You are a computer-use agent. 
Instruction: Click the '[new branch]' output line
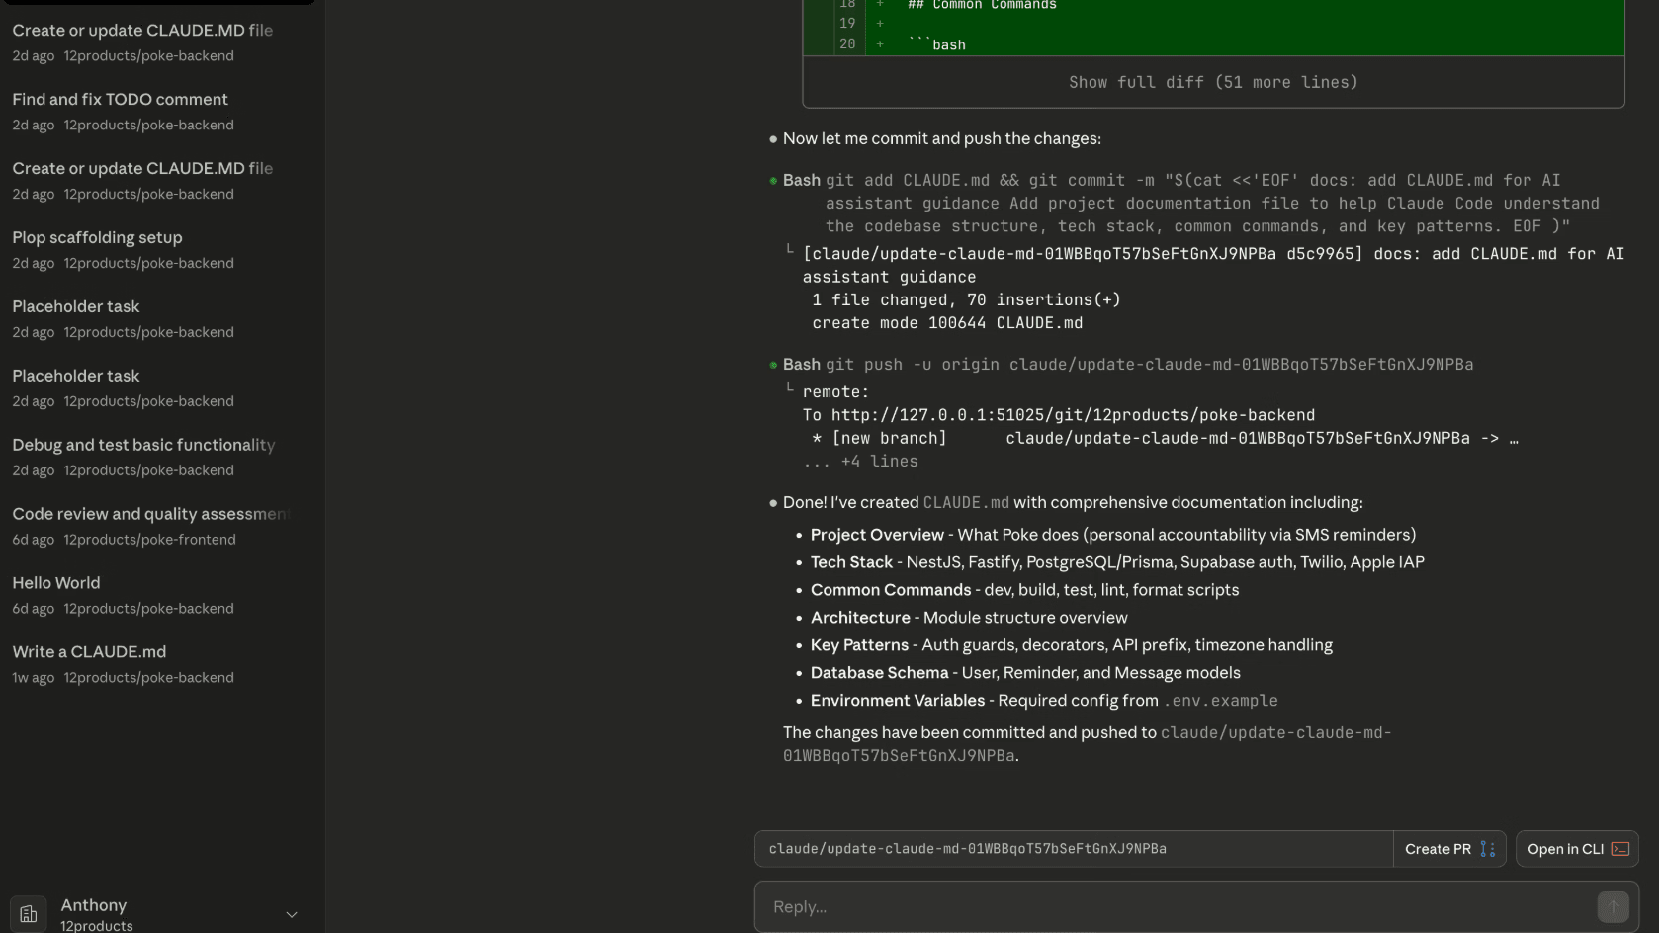1165,438
